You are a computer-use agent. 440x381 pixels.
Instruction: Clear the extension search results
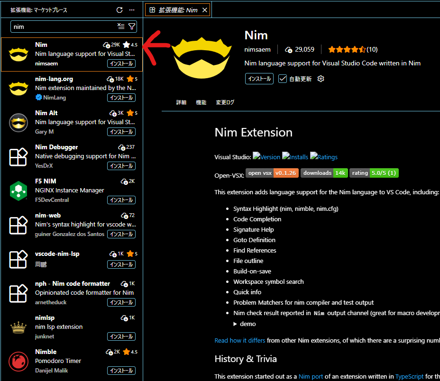click(121, 27)
